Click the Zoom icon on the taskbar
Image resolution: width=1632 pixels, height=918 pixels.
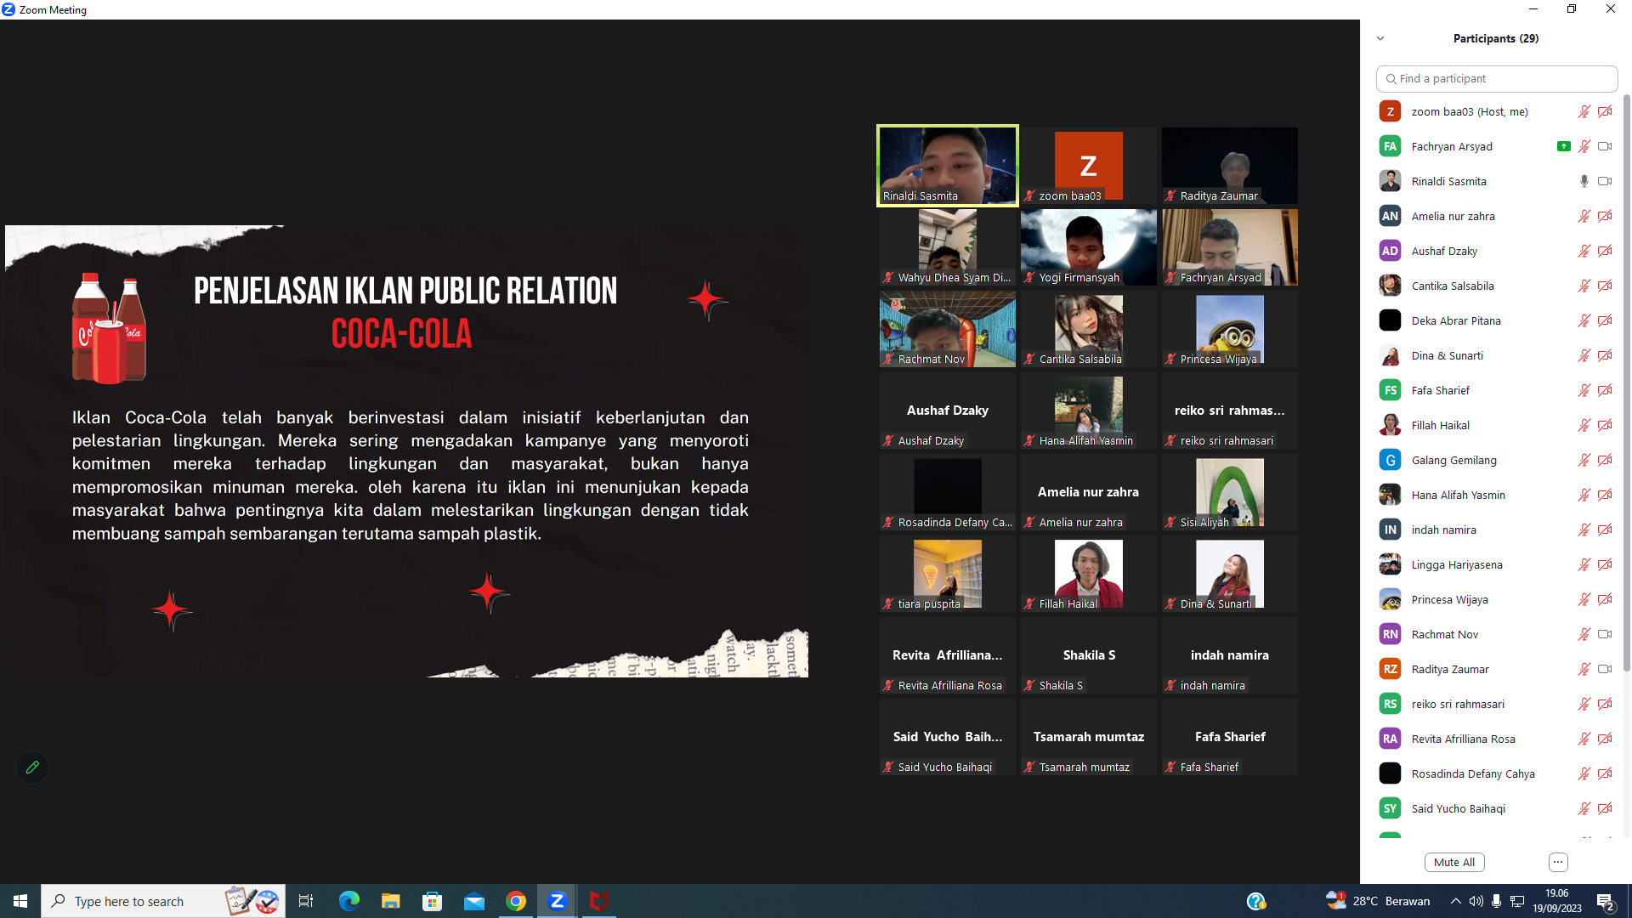[x=557, y=901]
